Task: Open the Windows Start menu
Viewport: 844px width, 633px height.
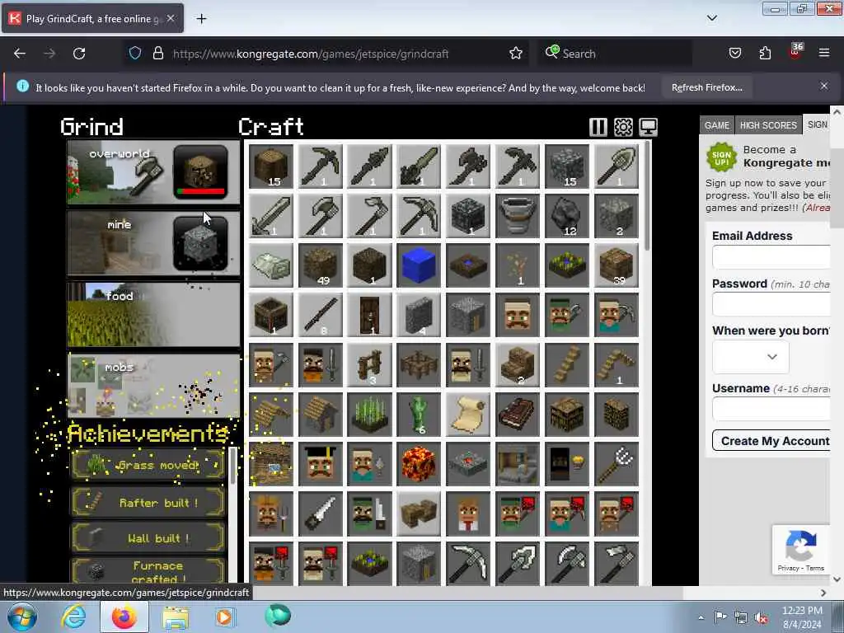Action: [x=21, y=617]
